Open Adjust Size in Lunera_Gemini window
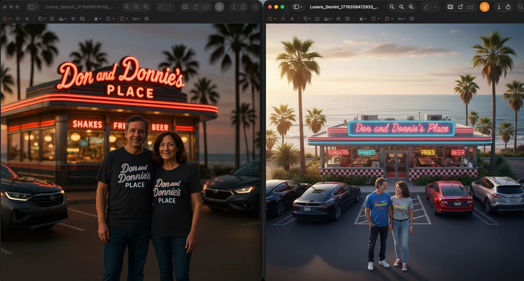Image resolution: width=524 pixels, height=281 pixels. pos(348,19)
